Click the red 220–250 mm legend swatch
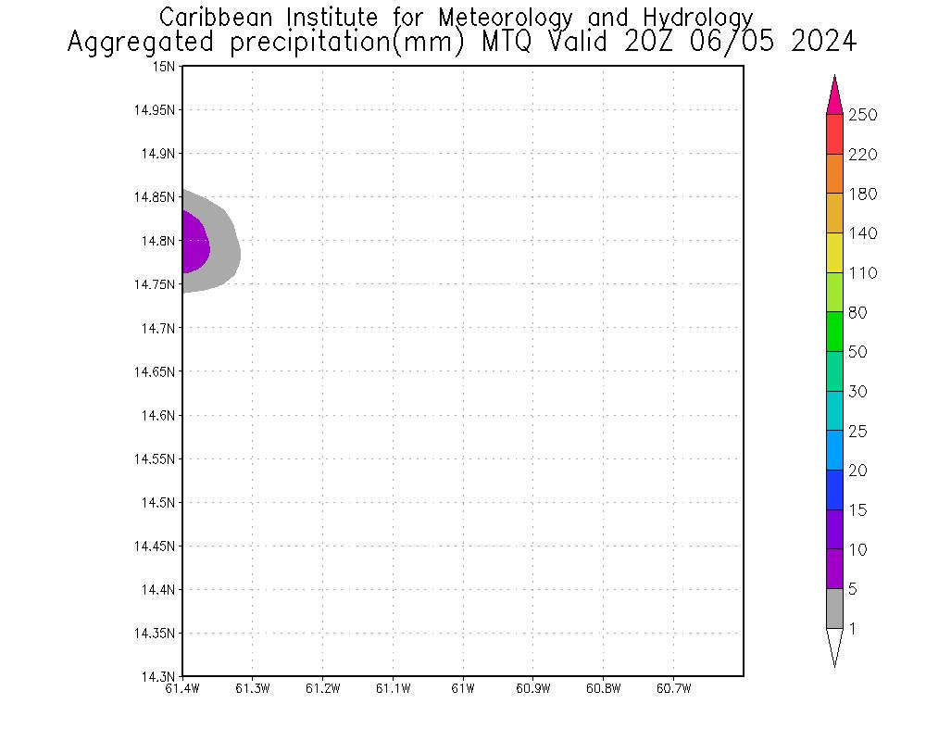The height and width of the screenshot is (741, 926). tap(834, 134)
